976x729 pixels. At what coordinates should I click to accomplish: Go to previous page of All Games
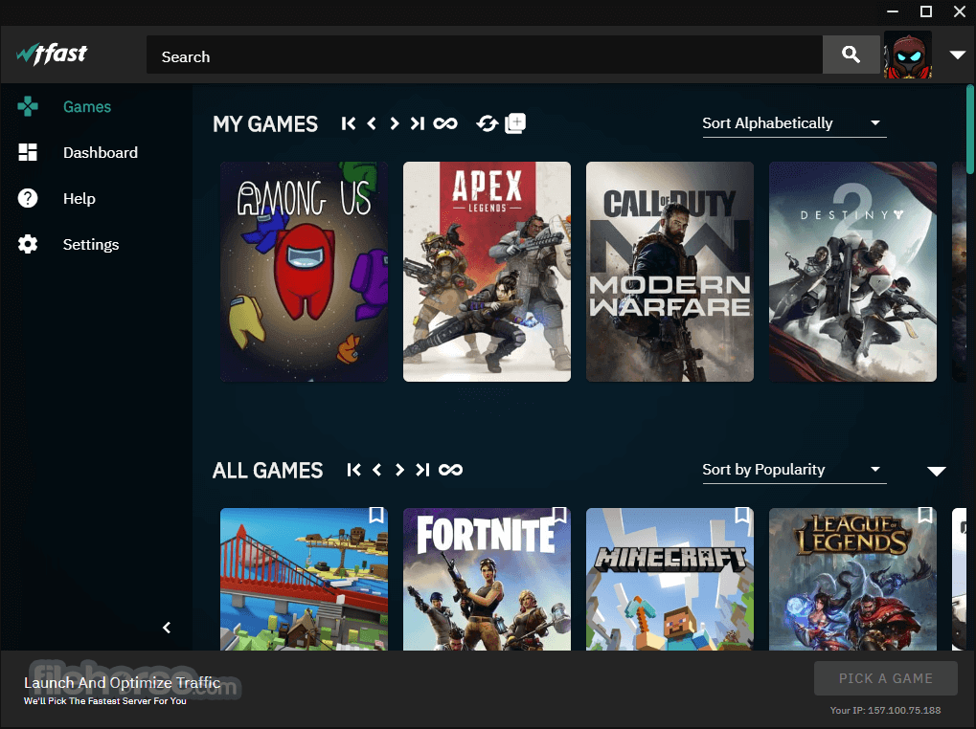(x=376, y=470)
